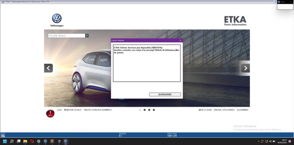Image resolution: width=294 pixels, height=145 pixels.
Task: Open File Explorer from the taskbar
Action: (25, 141)
